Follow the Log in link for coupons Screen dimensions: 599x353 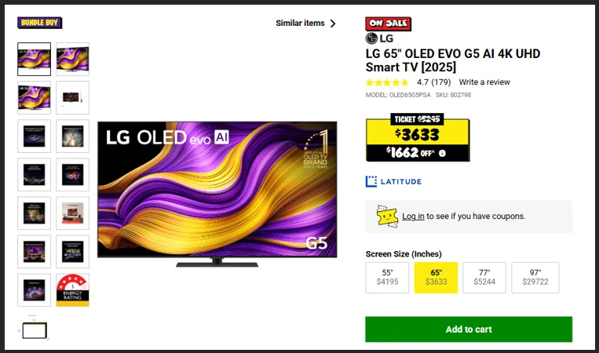point(413,216)
